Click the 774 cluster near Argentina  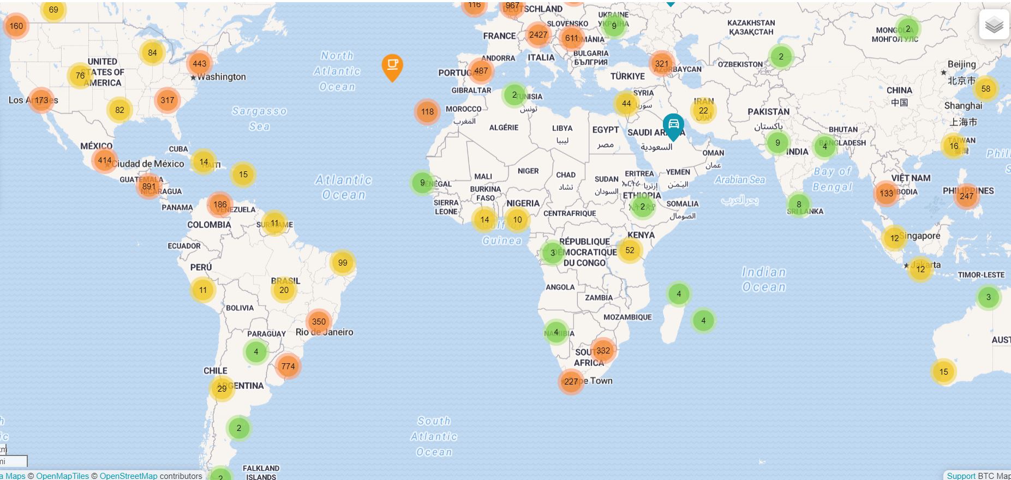[x=288, y=366]
